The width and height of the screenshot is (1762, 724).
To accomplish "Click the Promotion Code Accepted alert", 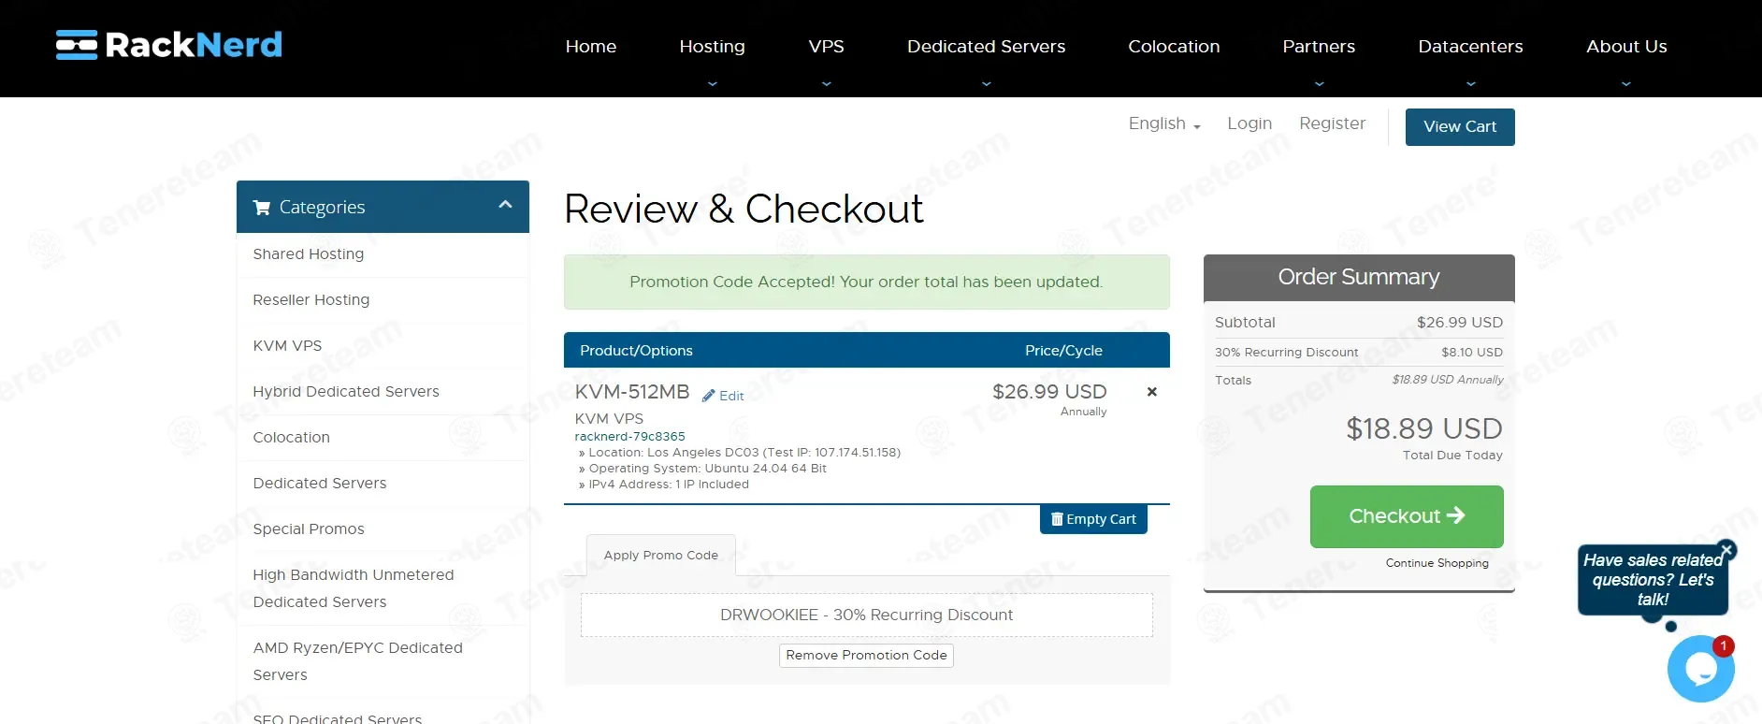I will pos(866,282).
